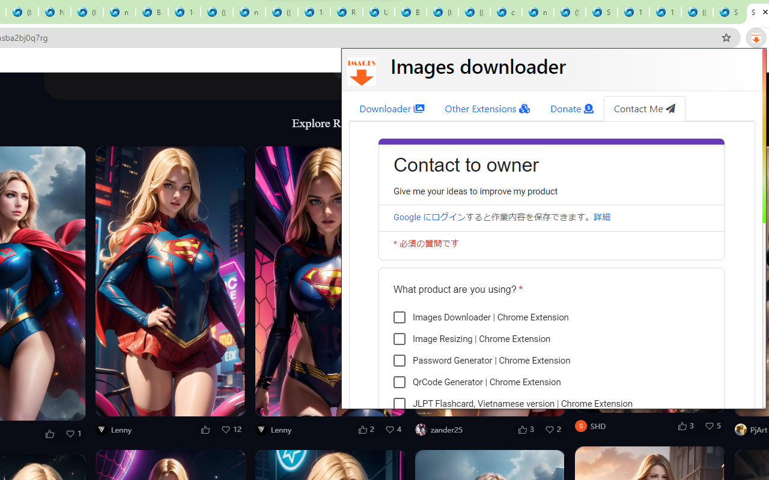This screenshot has width=769, height=480.
Task: Open the leftmost Supergirl thumbnail
Action: 43,283
